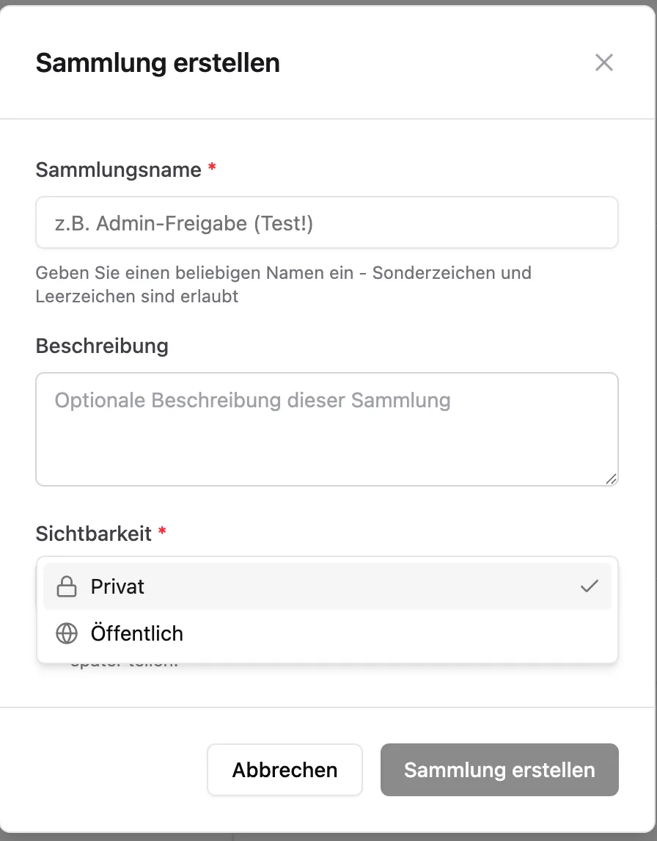Click the Beschreibung textarea resize handle
This screenshot has height=841, width=657.
point(611,478)
